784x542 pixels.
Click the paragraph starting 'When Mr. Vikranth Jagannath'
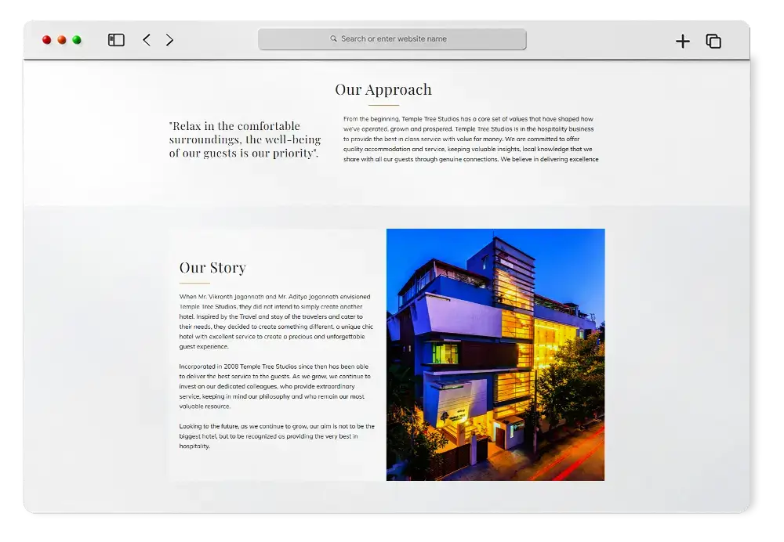point(277,321)
